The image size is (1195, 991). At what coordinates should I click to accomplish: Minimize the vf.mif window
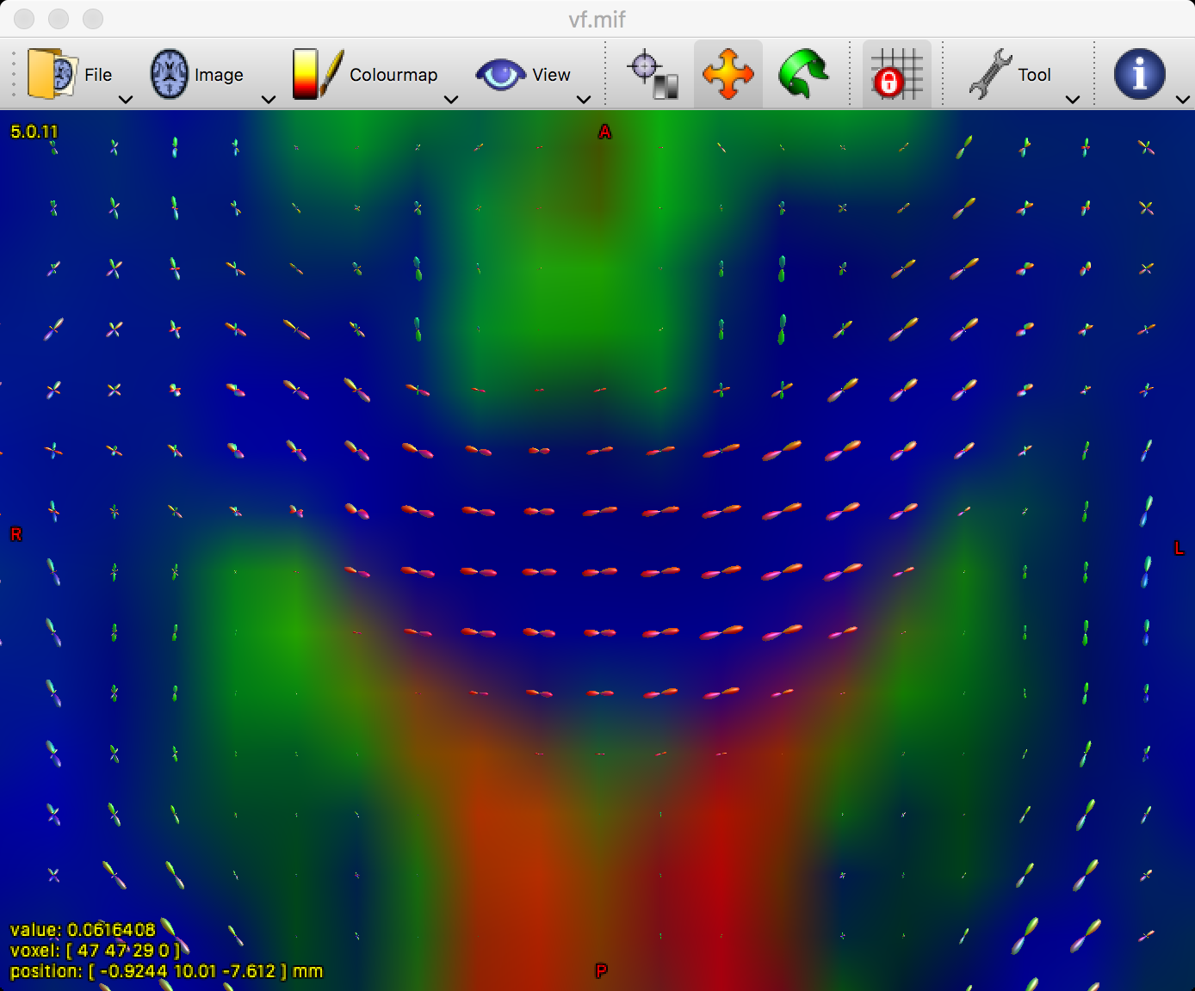click(x=59, y=18)
